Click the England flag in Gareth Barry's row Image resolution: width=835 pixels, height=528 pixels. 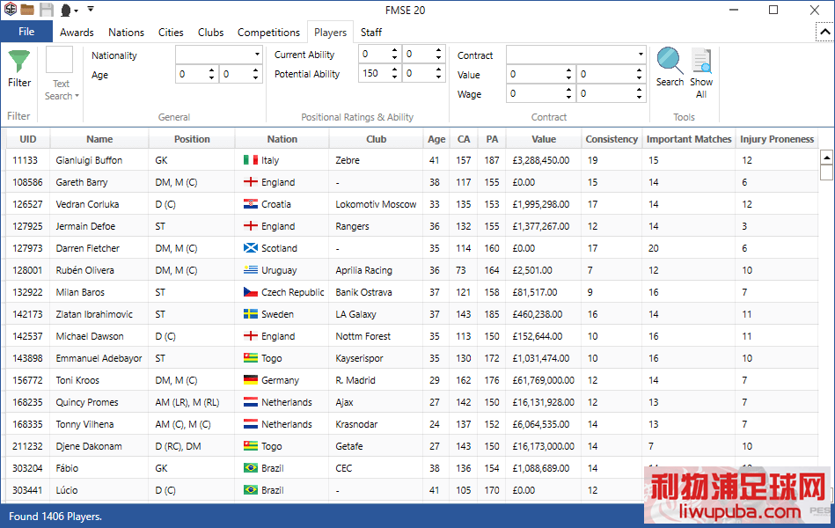click(251, 182)
